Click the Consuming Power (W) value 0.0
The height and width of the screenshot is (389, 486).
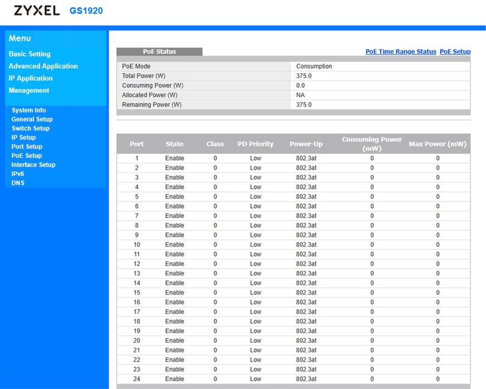coord(301,85)
